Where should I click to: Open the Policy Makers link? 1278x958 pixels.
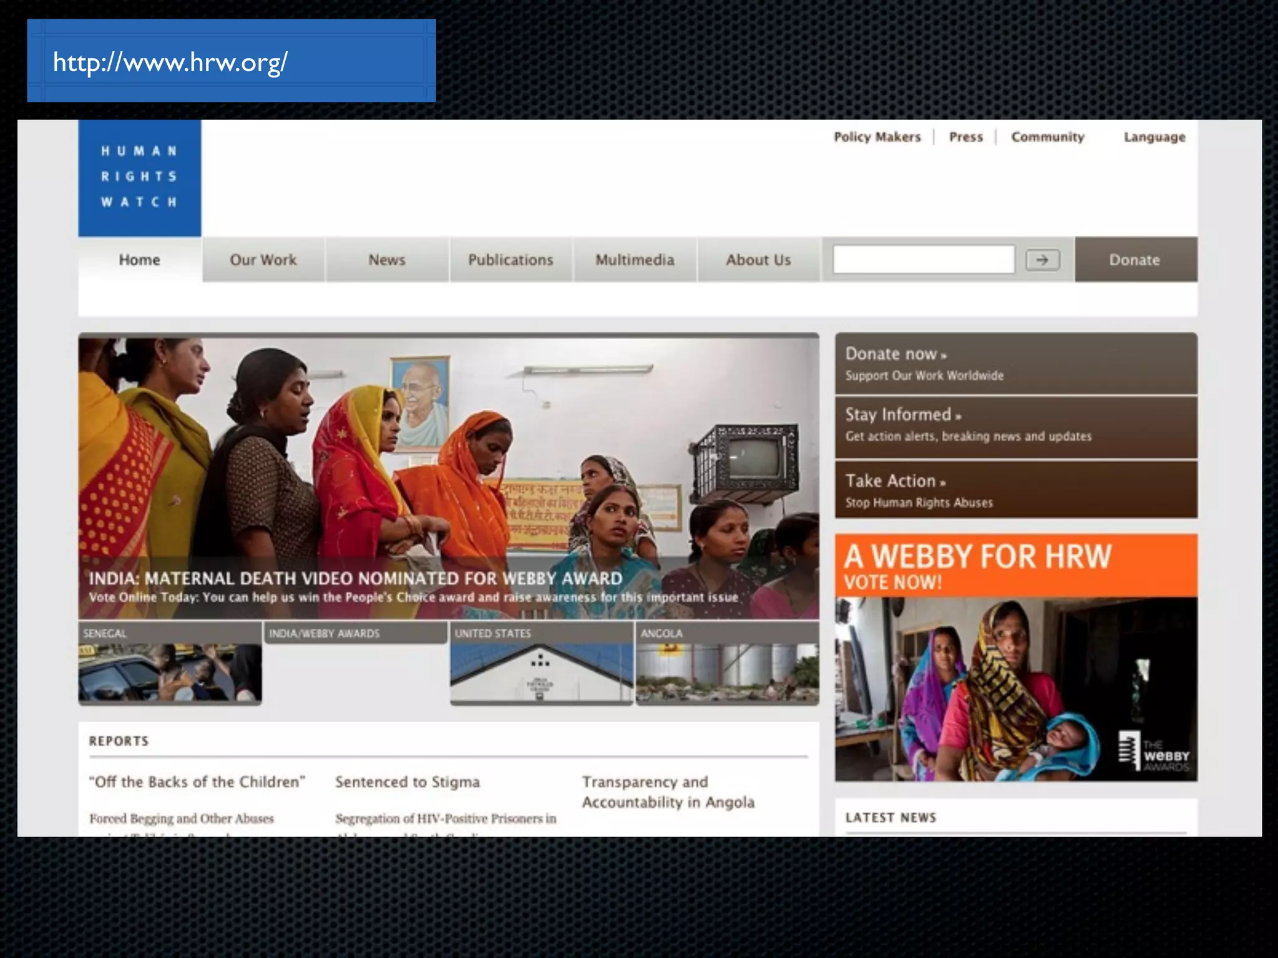pyautogui.click(x=877, y=137)
